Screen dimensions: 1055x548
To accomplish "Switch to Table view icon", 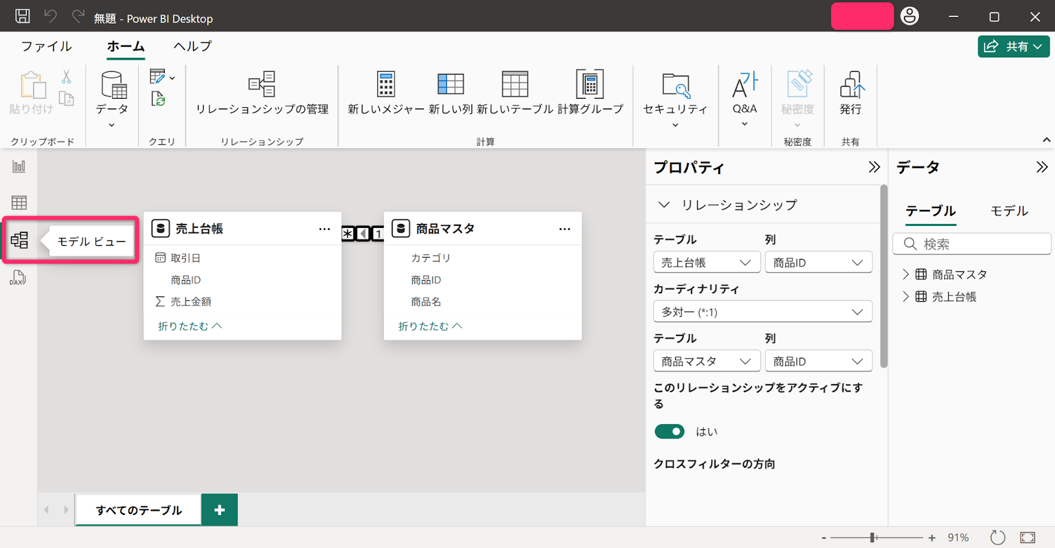I will click(19, 203).
